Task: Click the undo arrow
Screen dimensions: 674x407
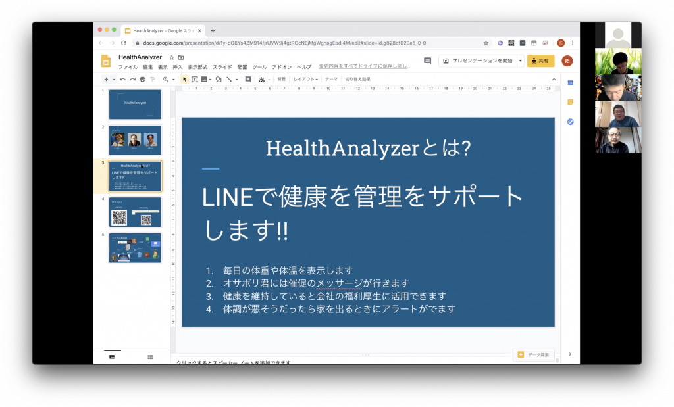Action: tap(123, 80)
